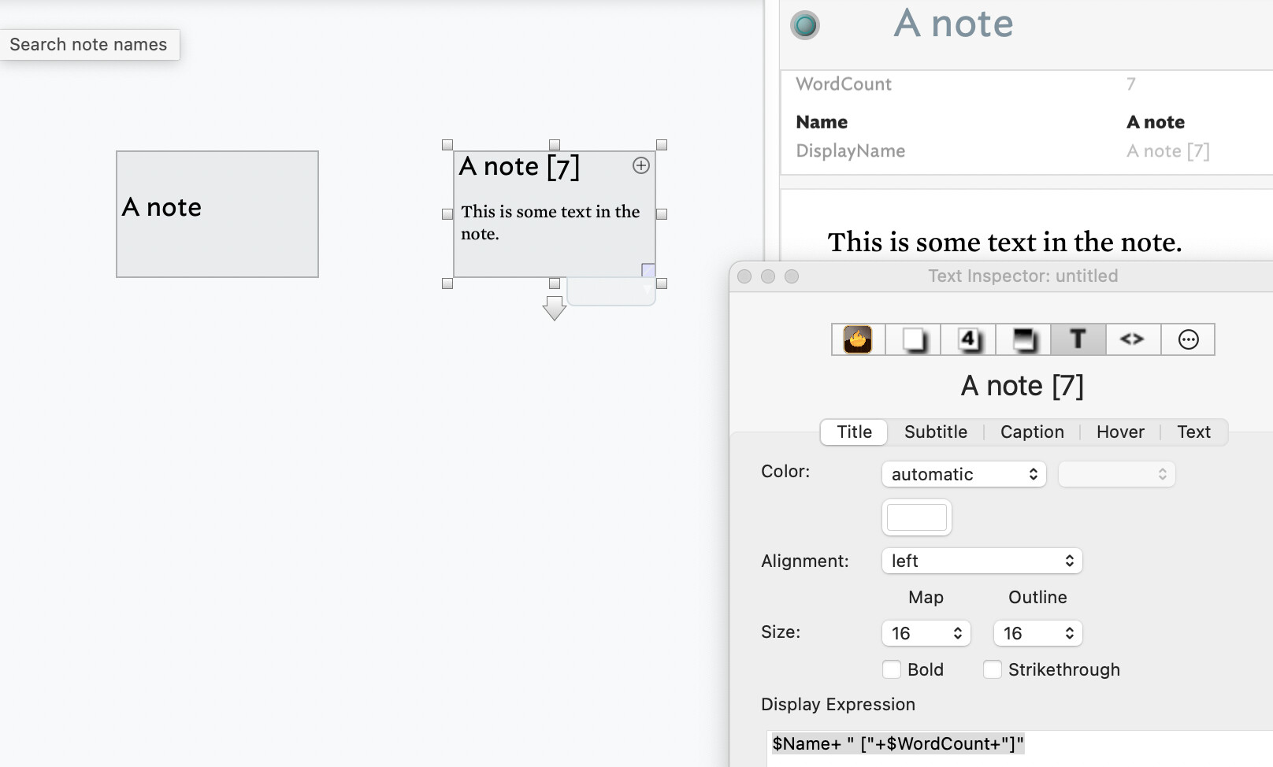Screen dimensions: 1273x767
Task: Select the Properties inspector icon showing 4
Action: 968,339
